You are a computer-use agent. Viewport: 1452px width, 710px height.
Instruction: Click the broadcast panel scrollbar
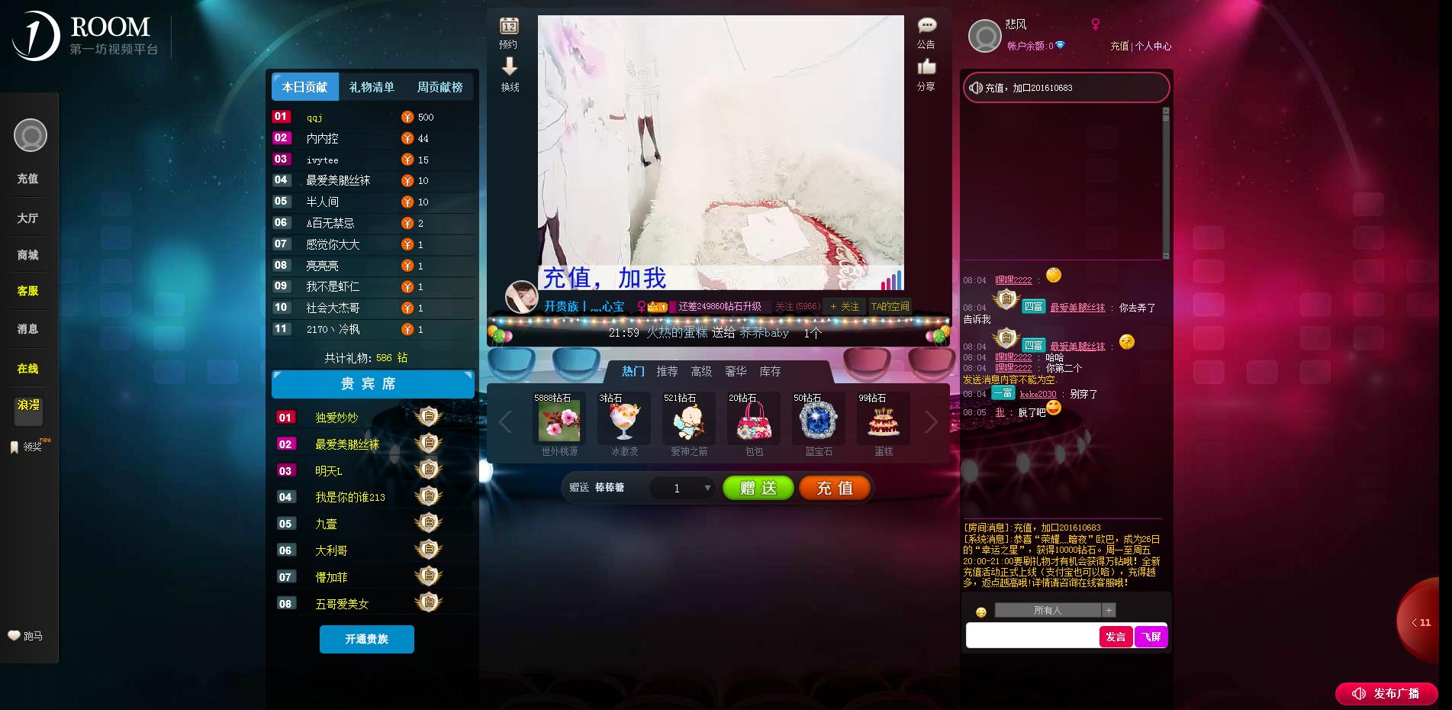pyautogui.click(x=1165, y=183)
